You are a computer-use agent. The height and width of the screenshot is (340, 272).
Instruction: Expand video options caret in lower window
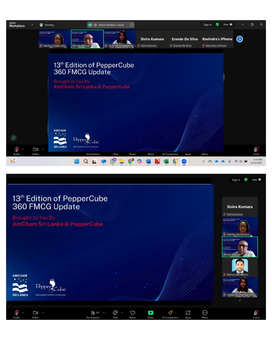(43, 312)
